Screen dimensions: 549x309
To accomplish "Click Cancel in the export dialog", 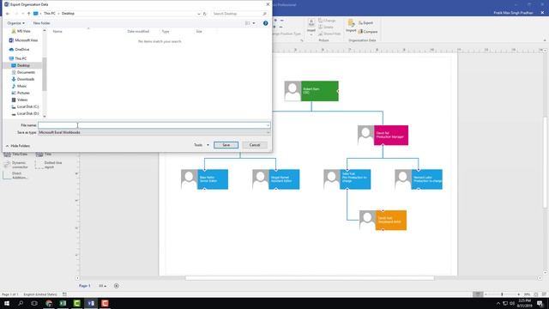I will [x=255, y=145].
